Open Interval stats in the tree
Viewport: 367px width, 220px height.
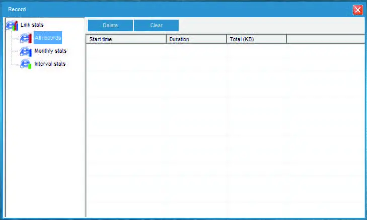click(50, 64)
